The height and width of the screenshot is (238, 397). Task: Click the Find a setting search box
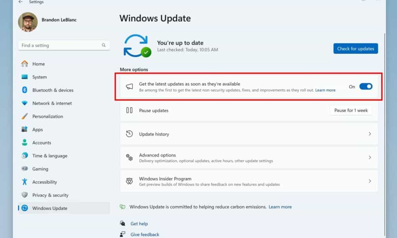(x=64, y=45)
